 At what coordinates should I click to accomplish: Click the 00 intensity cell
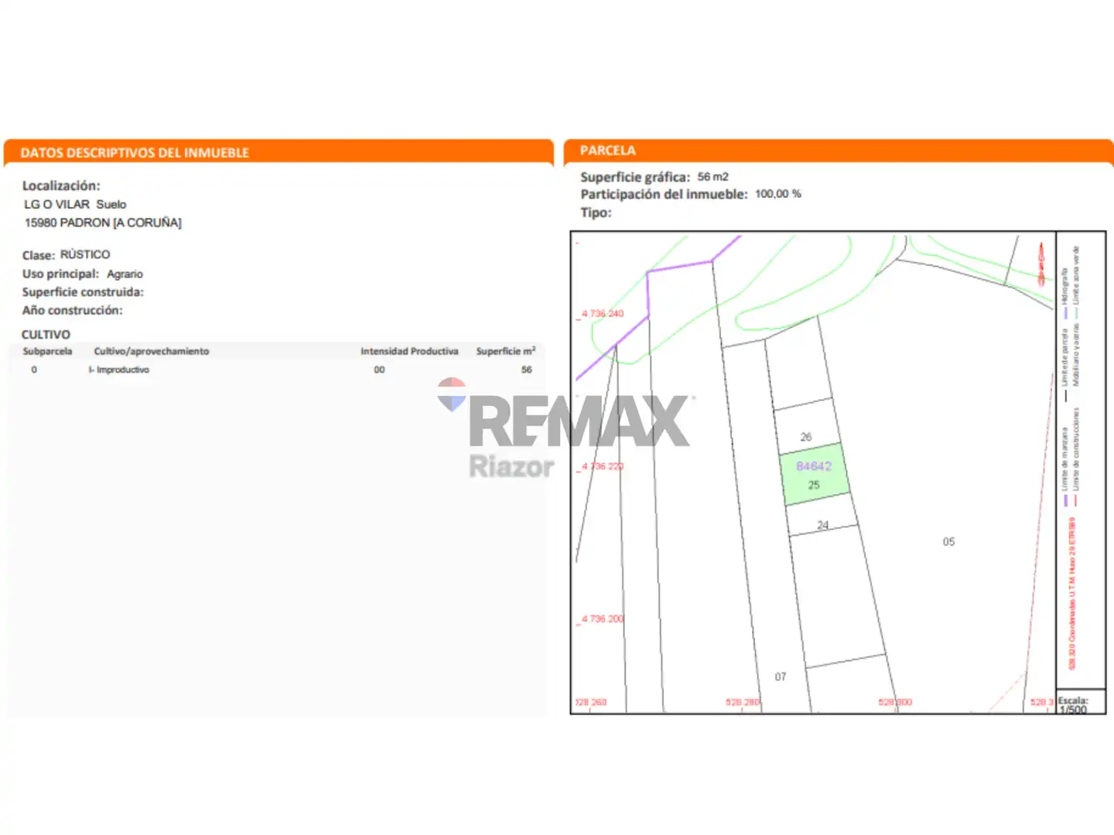(x=379, y=370)
